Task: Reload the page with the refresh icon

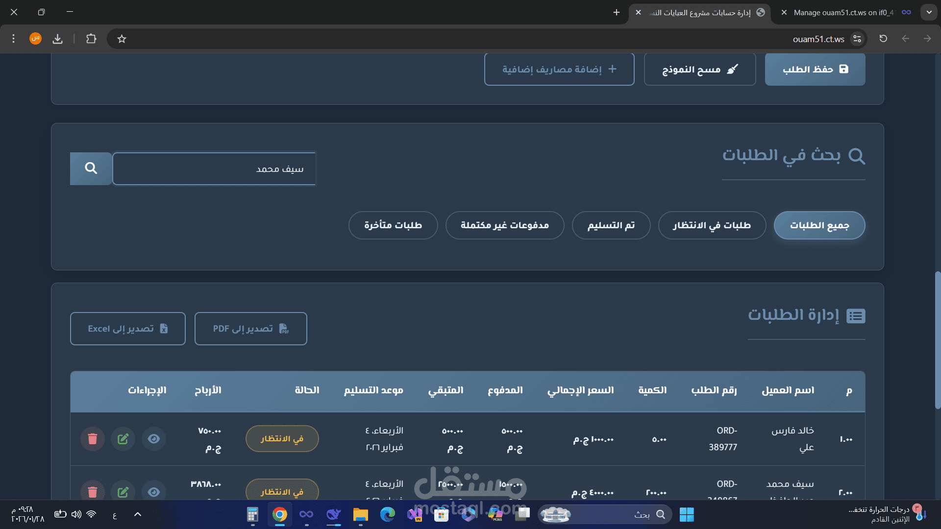Action: coord(883,39)
